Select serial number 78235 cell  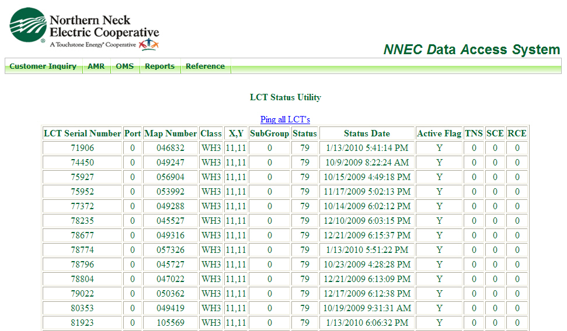(x=82, y=221)
